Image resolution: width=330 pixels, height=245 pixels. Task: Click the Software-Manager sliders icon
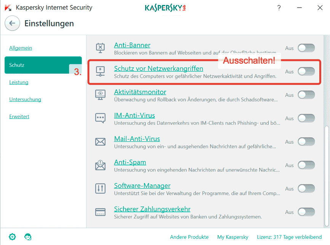[x=100, y=188]
